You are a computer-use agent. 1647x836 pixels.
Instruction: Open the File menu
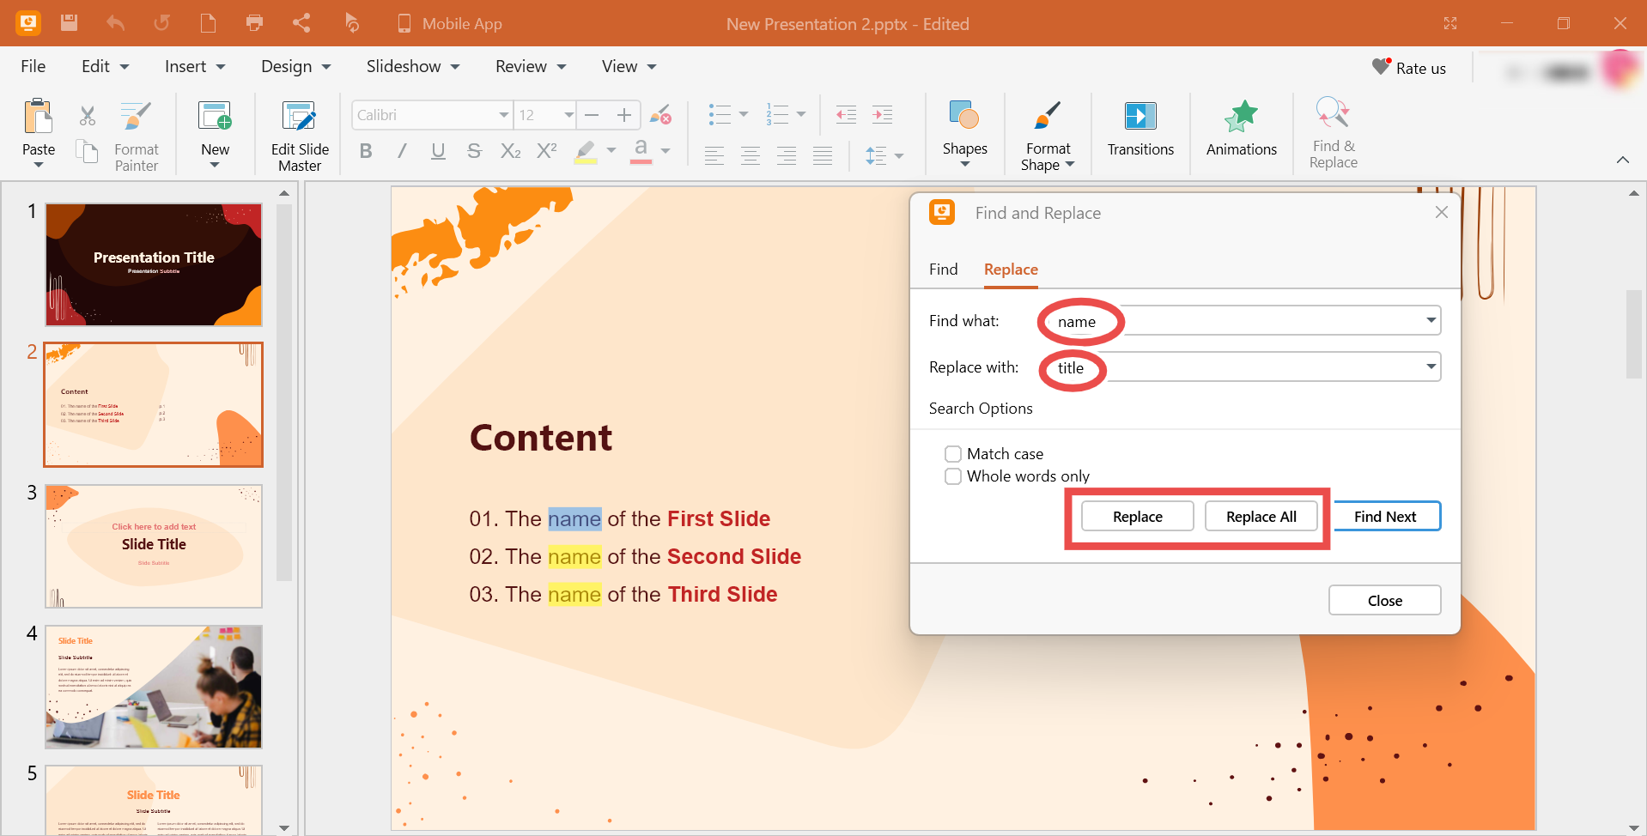(x=33, y=66)
